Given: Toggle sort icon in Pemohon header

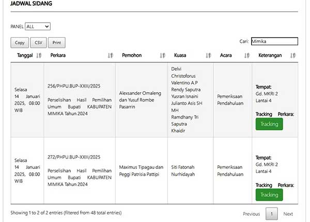Looking at the screenshot, I should [162, 55].
